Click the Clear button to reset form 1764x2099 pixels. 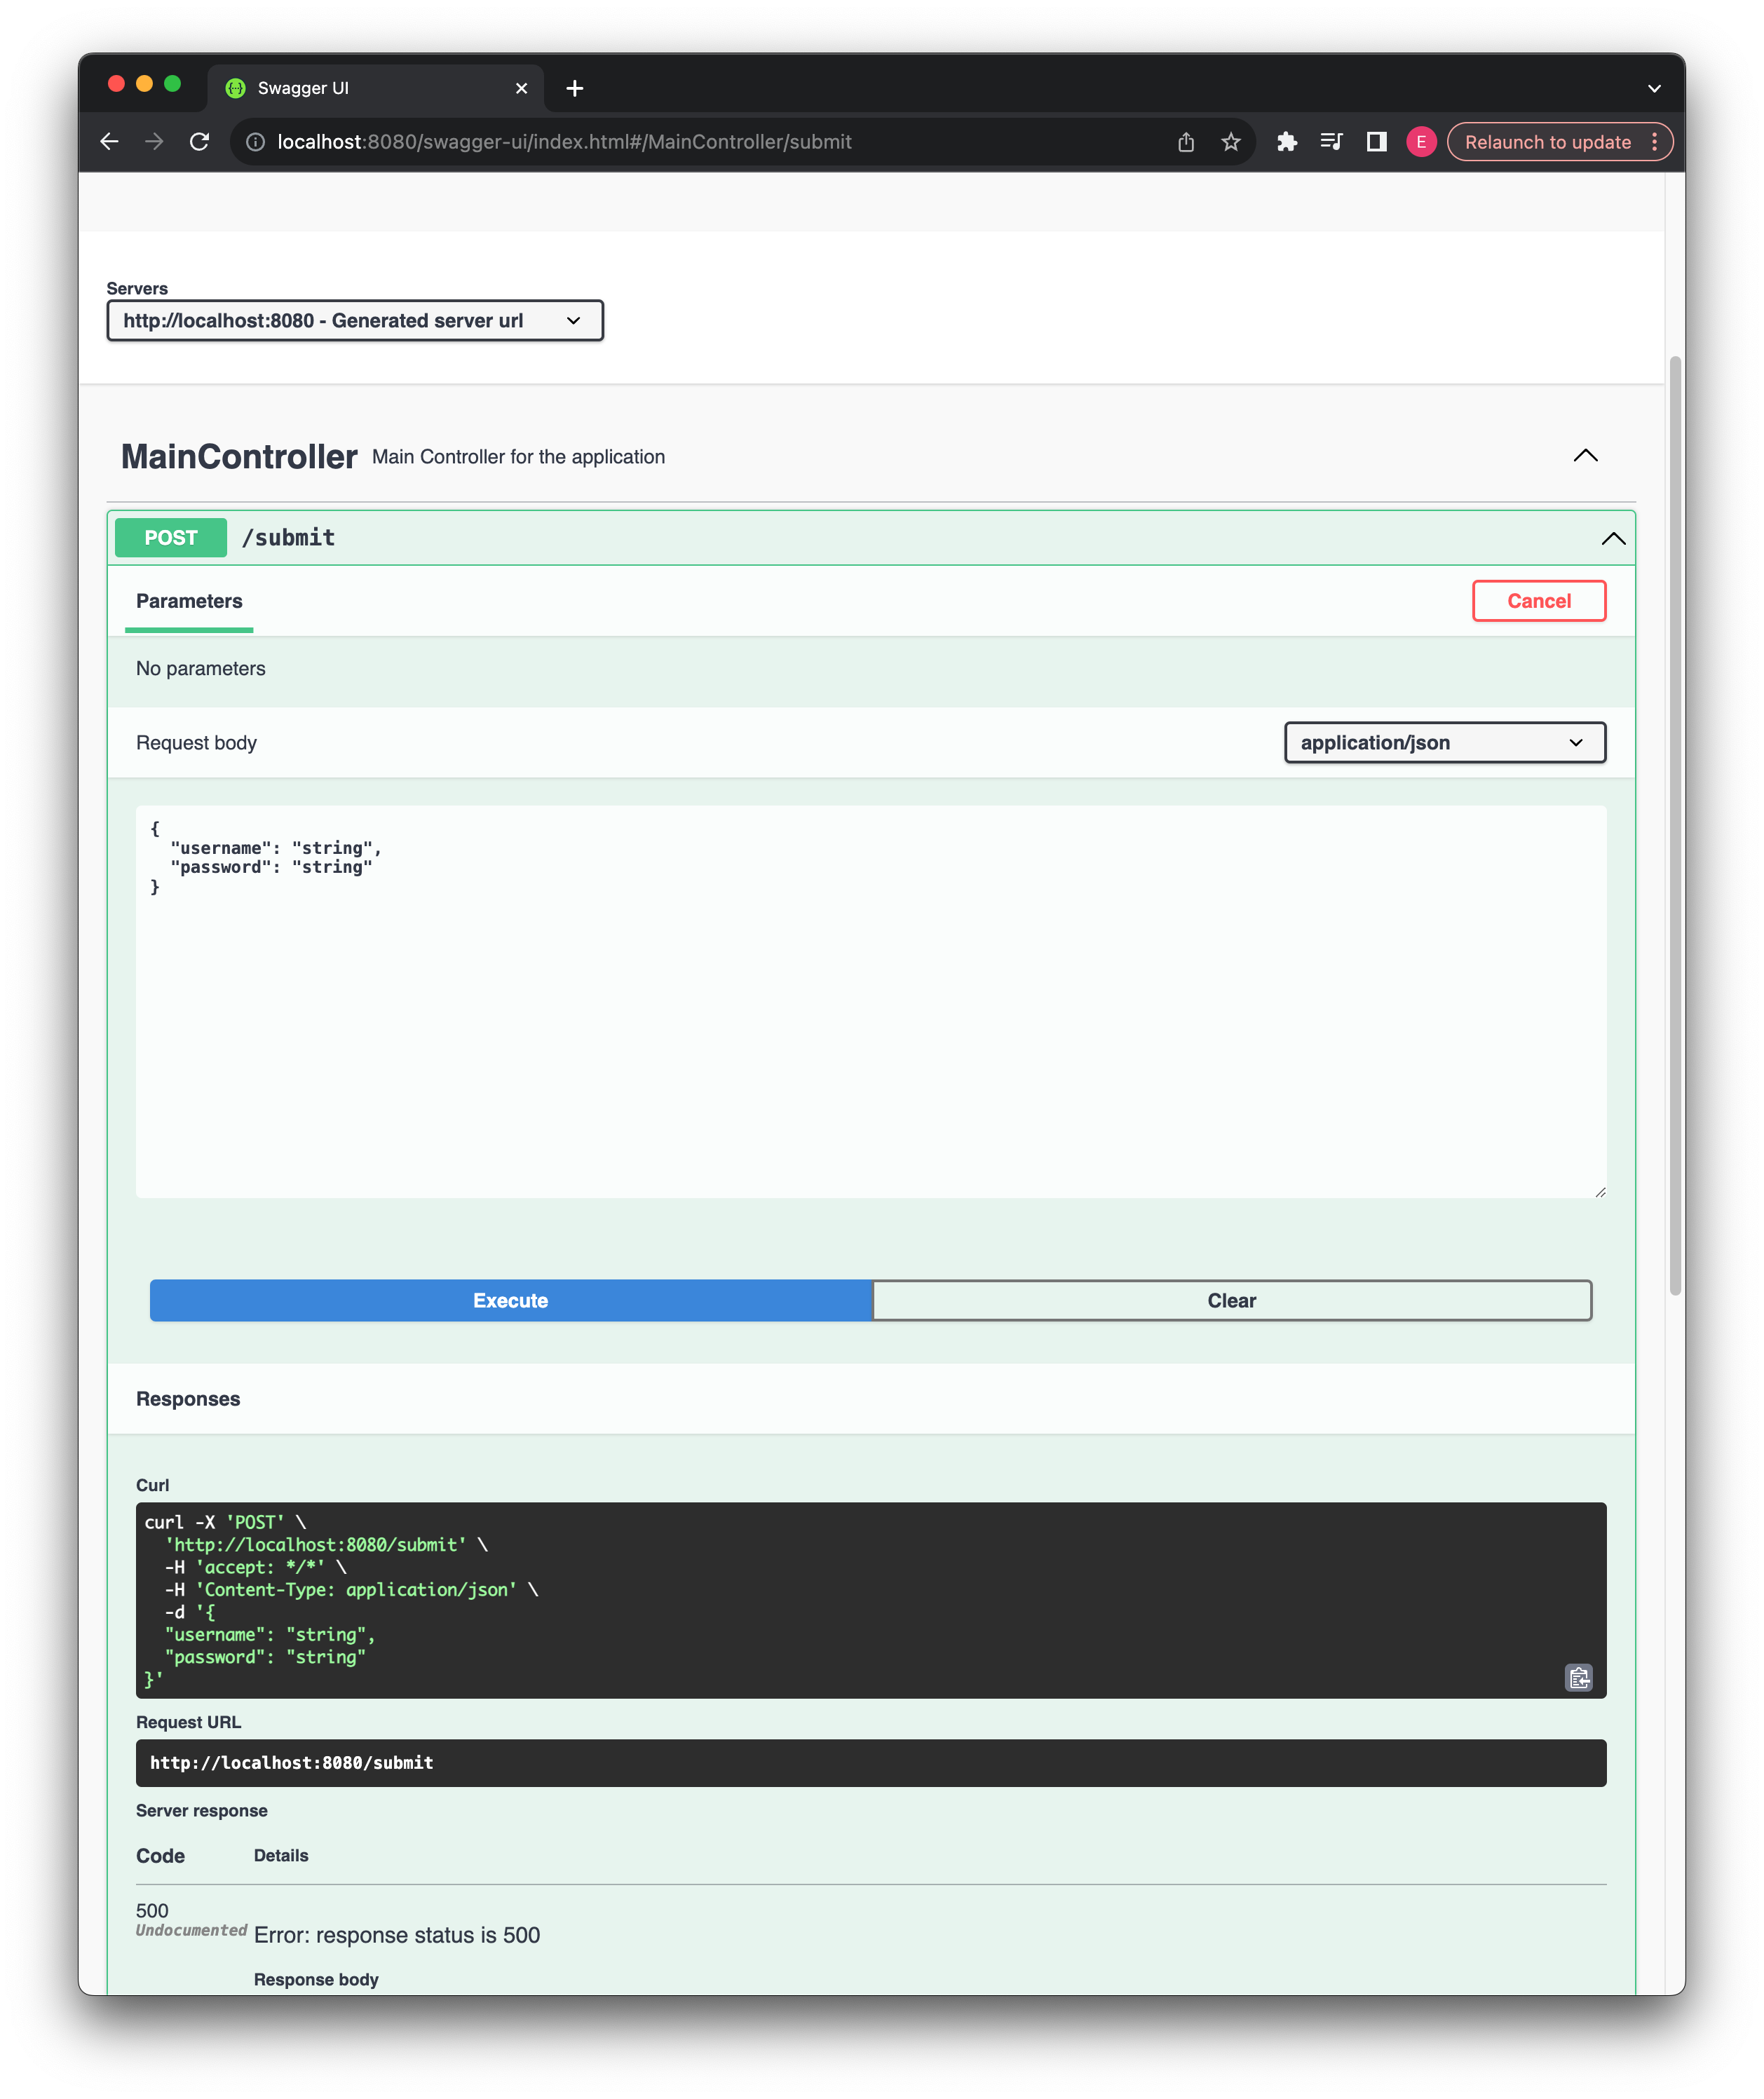1234,1301
